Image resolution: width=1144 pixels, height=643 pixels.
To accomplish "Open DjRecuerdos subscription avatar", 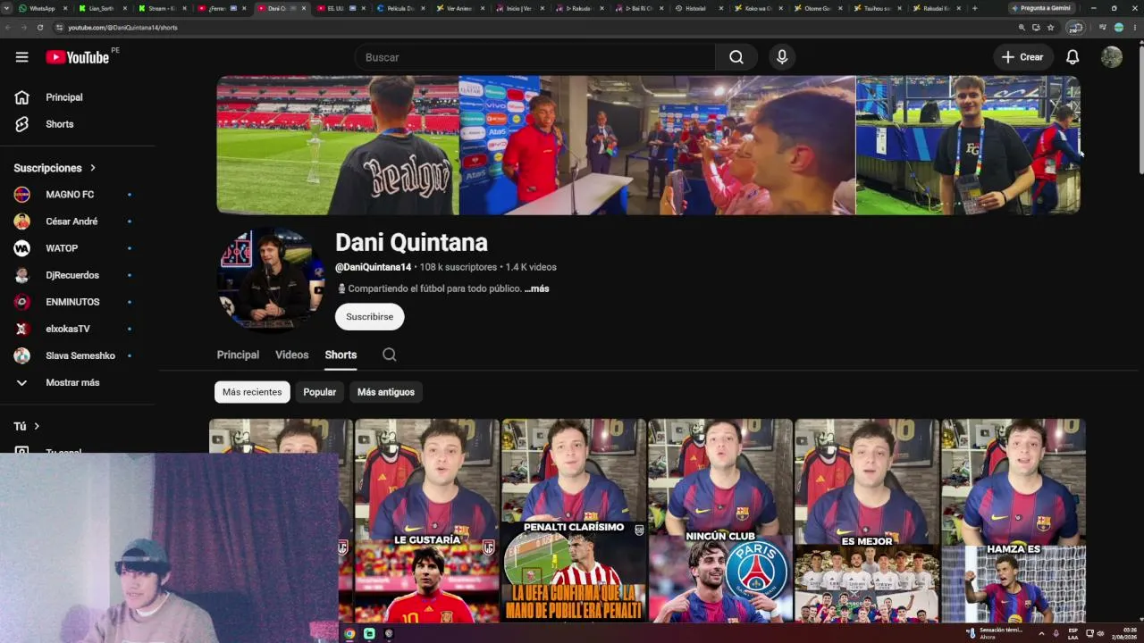I will [22, 275].
